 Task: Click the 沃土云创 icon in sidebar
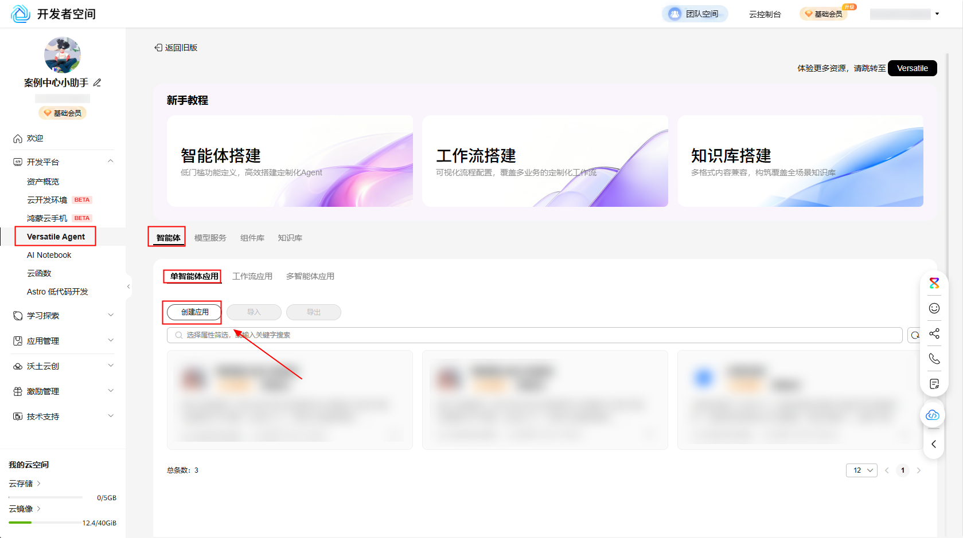[x=18, y=366]
